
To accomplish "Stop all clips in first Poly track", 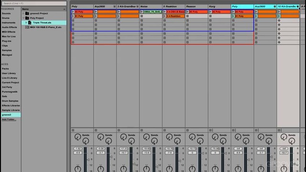I will [73, 130].
